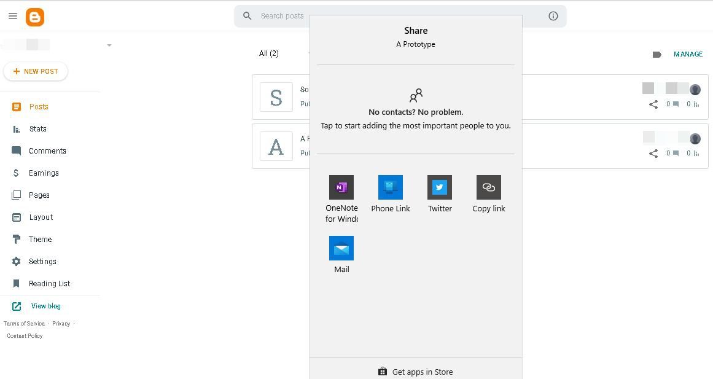Click the Theme paint roller icon

(17, 240)
